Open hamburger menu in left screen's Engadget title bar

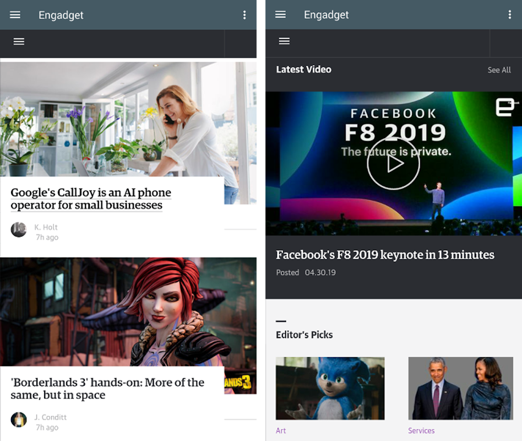15,15
